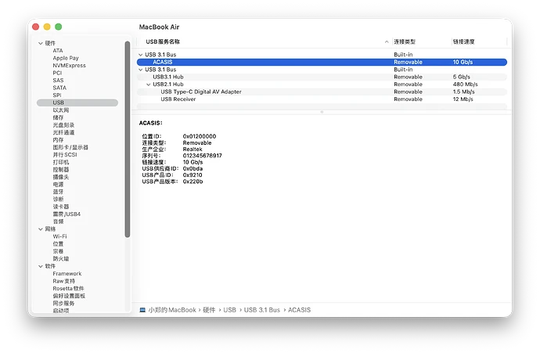Select Wi-Fi under 网络
Screen dimensions: 540x353
click(x=60, y=236)
